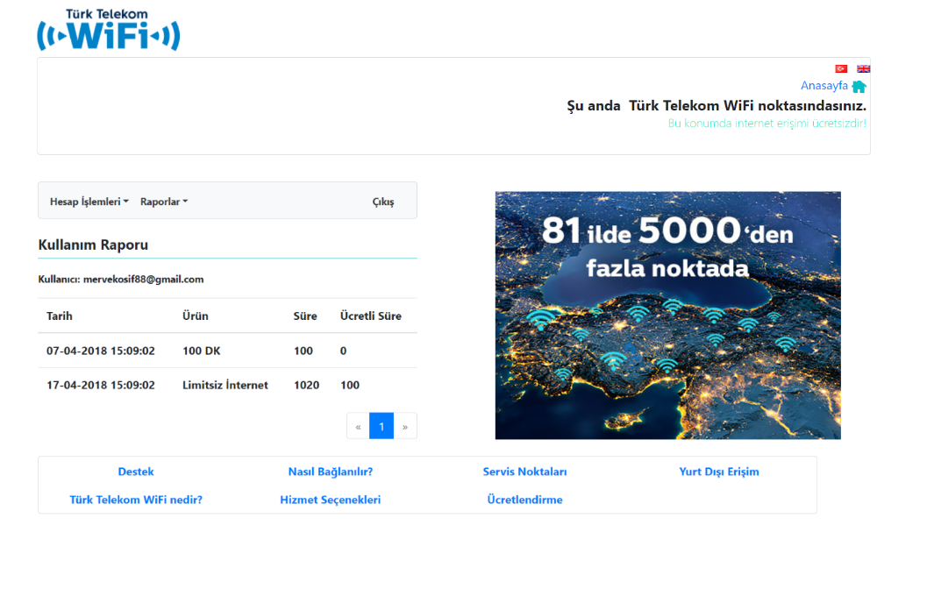The image size is (934, 596).
Task: Click the 1020 duration value
Action: 306,386
